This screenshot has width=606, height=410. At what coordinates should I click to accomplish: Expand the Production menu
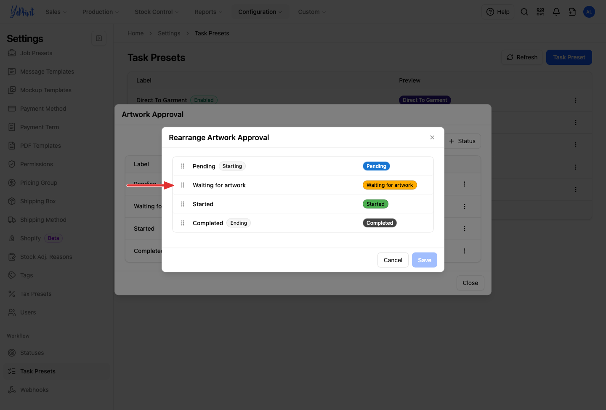[101, 12]
